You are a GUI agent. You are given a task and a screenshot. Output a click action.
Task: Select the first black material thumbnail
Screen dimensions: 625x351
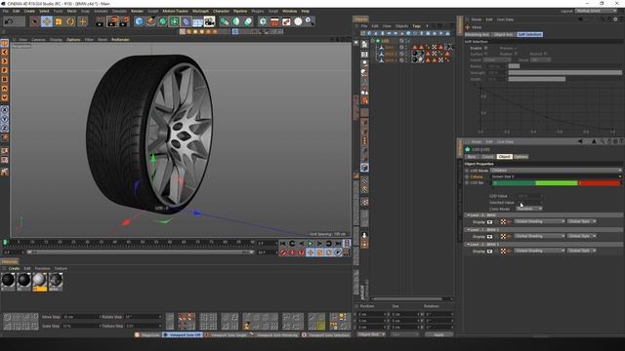click(8, 282)
